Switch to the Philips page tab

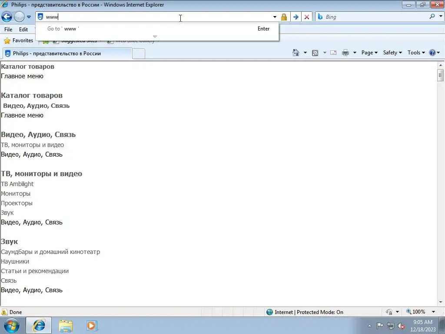(67, 53)
